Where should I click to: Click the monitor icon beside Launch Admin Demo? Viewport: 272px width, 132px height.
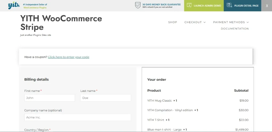click(189, 6)
